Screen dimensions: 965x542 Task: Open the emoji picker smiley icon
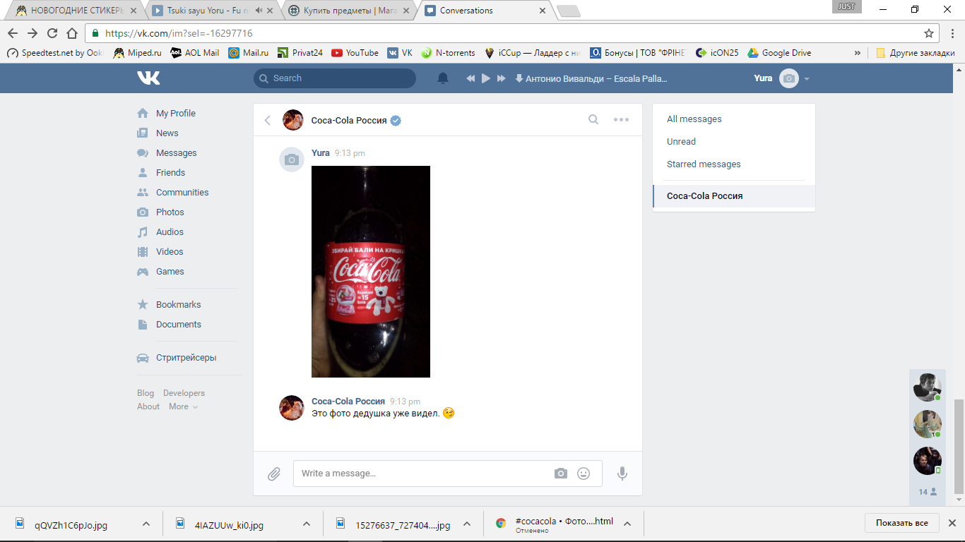point(584,474)
